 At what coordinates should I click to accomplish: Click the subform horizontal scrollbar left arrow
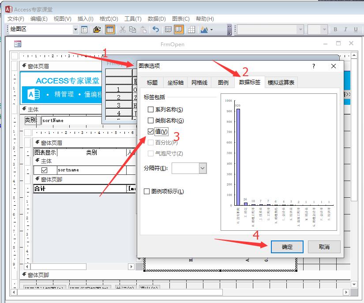[x=27, y=266]
